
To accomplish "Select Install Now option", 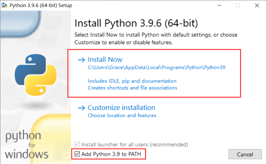I will (x=105, y=60).
